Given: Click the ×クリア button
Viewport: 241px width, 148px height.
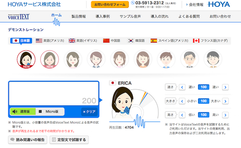Looking at the screenshot, I should (89, 112).
